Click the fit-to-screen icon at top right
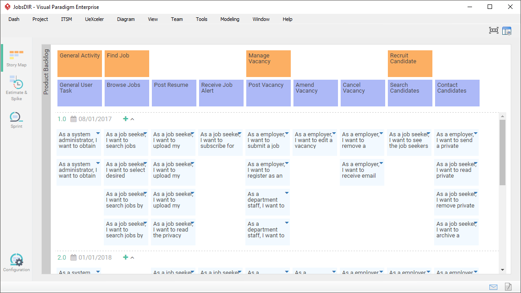 493,31
